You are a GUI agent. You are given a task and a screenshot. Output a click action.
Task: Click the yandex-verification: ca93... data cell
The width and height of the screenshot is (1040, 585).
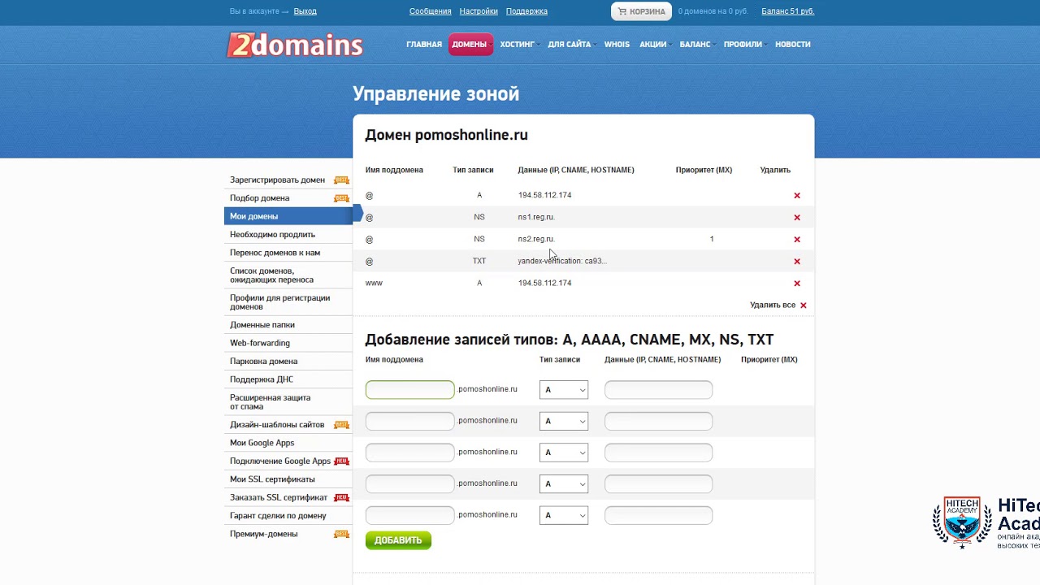point(562,262)
